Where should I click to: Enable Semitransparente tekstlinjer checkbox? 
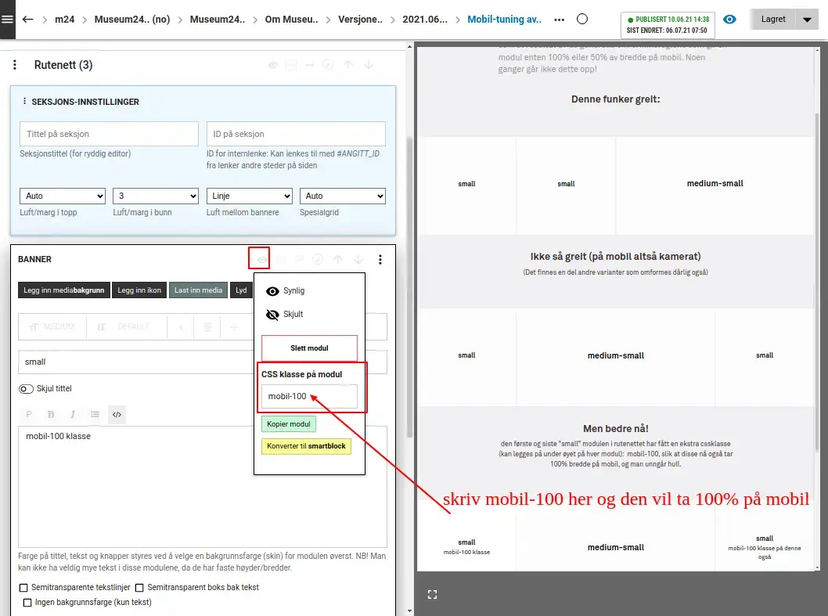(x=23, y=587)
